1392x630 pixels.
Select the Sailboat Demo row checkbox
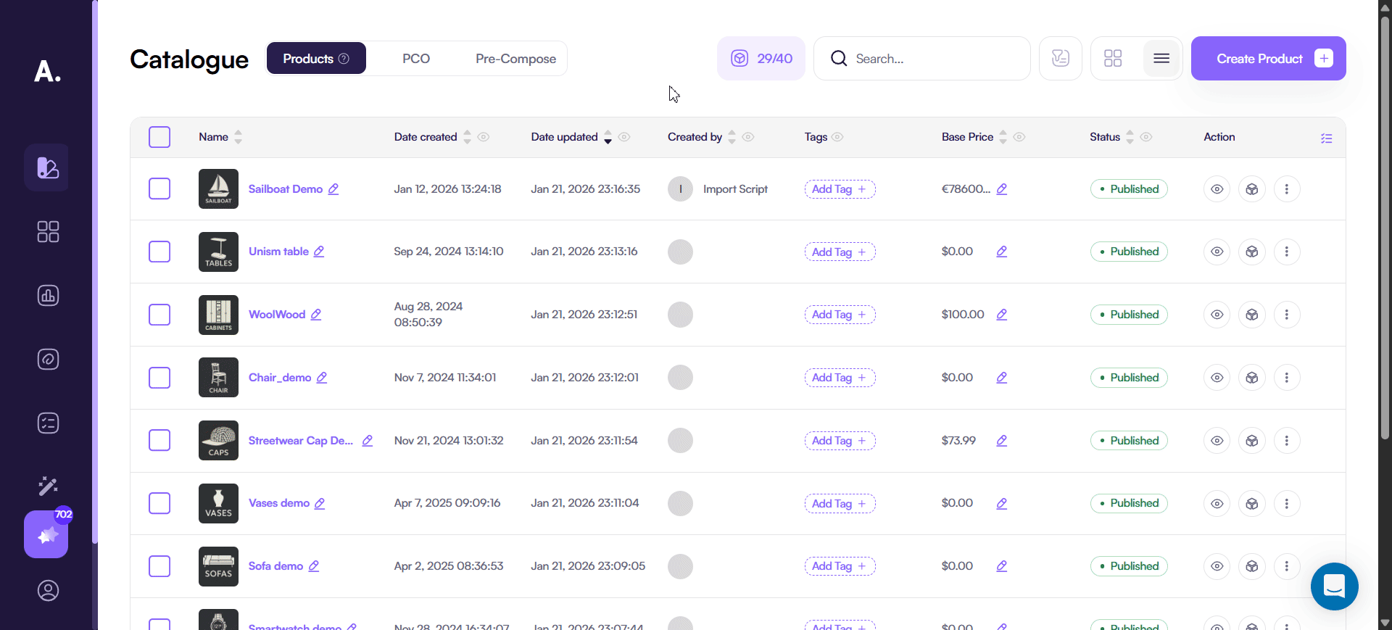coord(159,189)
